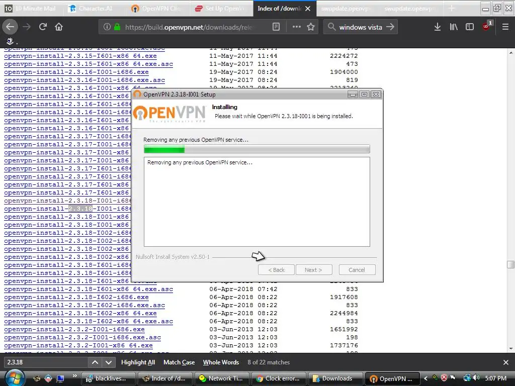Open the Library icon in the toolbar

(454, 27)
